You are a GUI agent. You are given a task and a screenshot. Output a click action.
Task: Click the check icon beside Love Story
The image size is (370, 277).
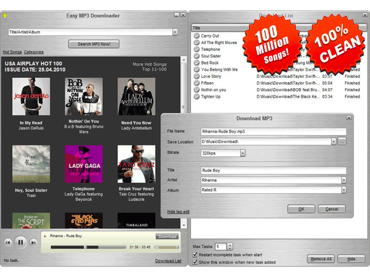[x=196, y=76]
